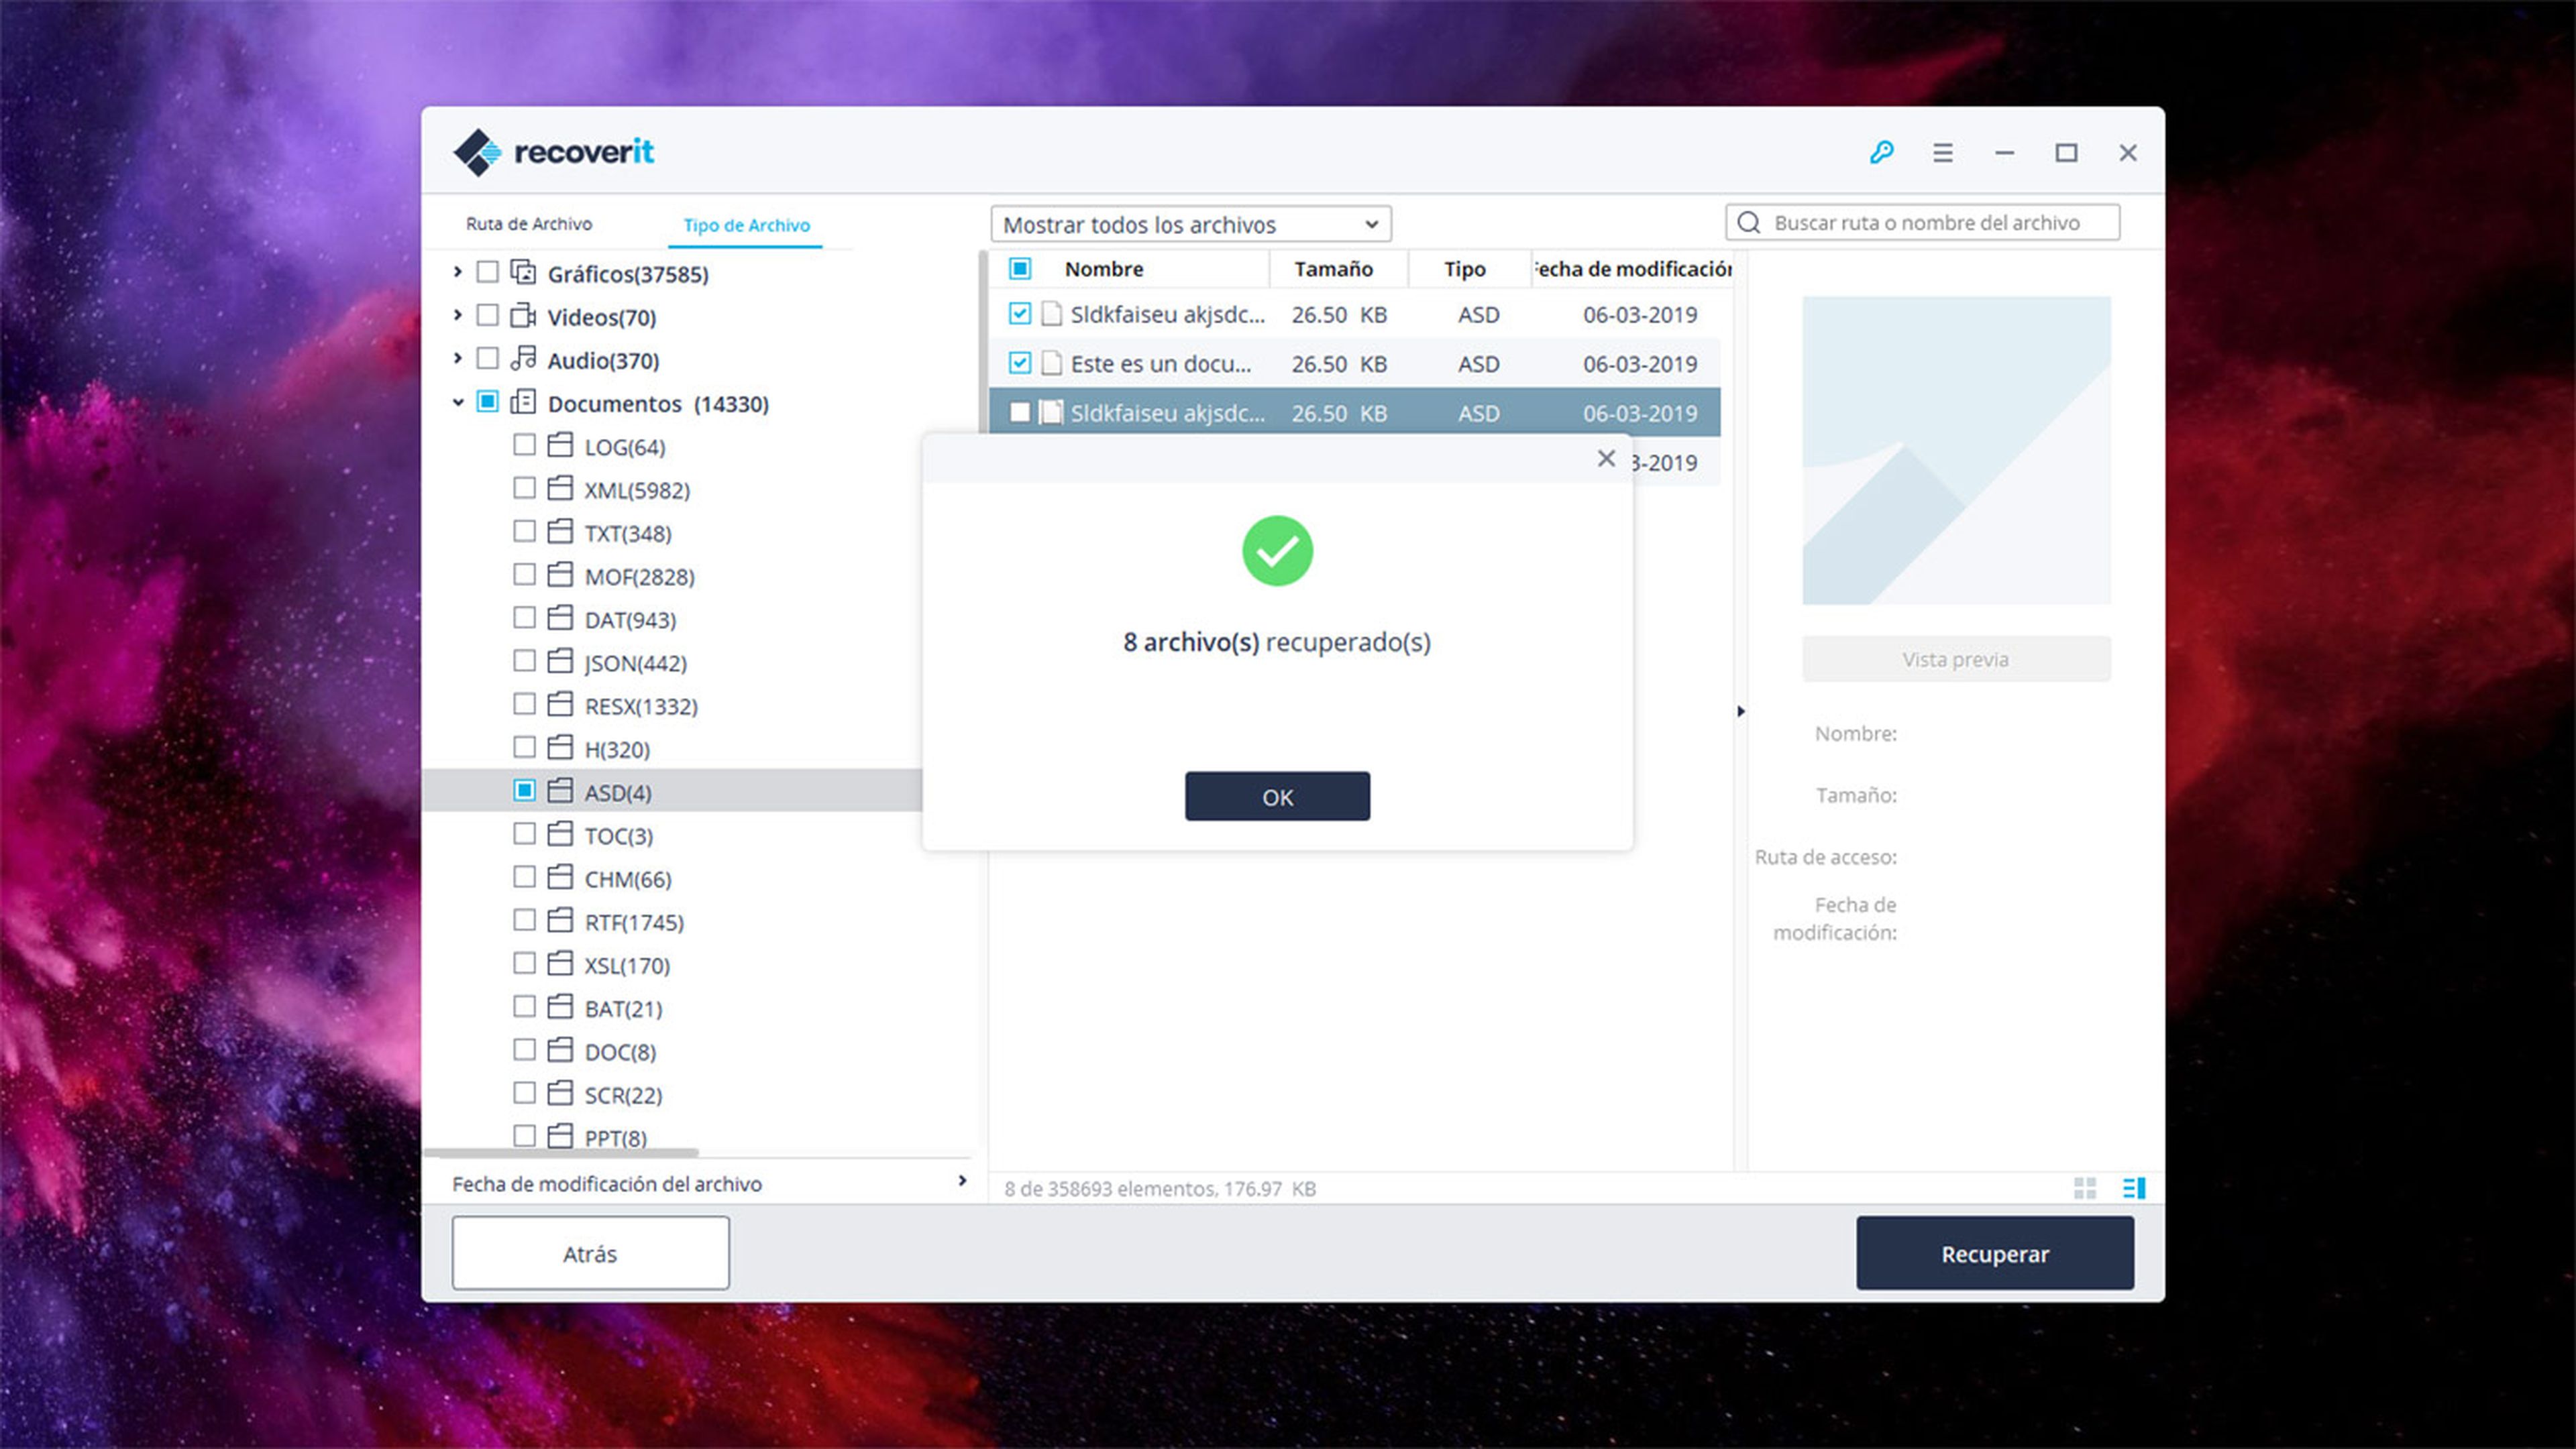Click the recoverit logo
Image resolution: width=2576 pixels, height=1449 pixels.
[553, 152]
